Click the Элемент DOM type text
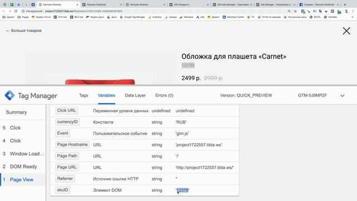 pyautogui.click(x=107, y=190)
